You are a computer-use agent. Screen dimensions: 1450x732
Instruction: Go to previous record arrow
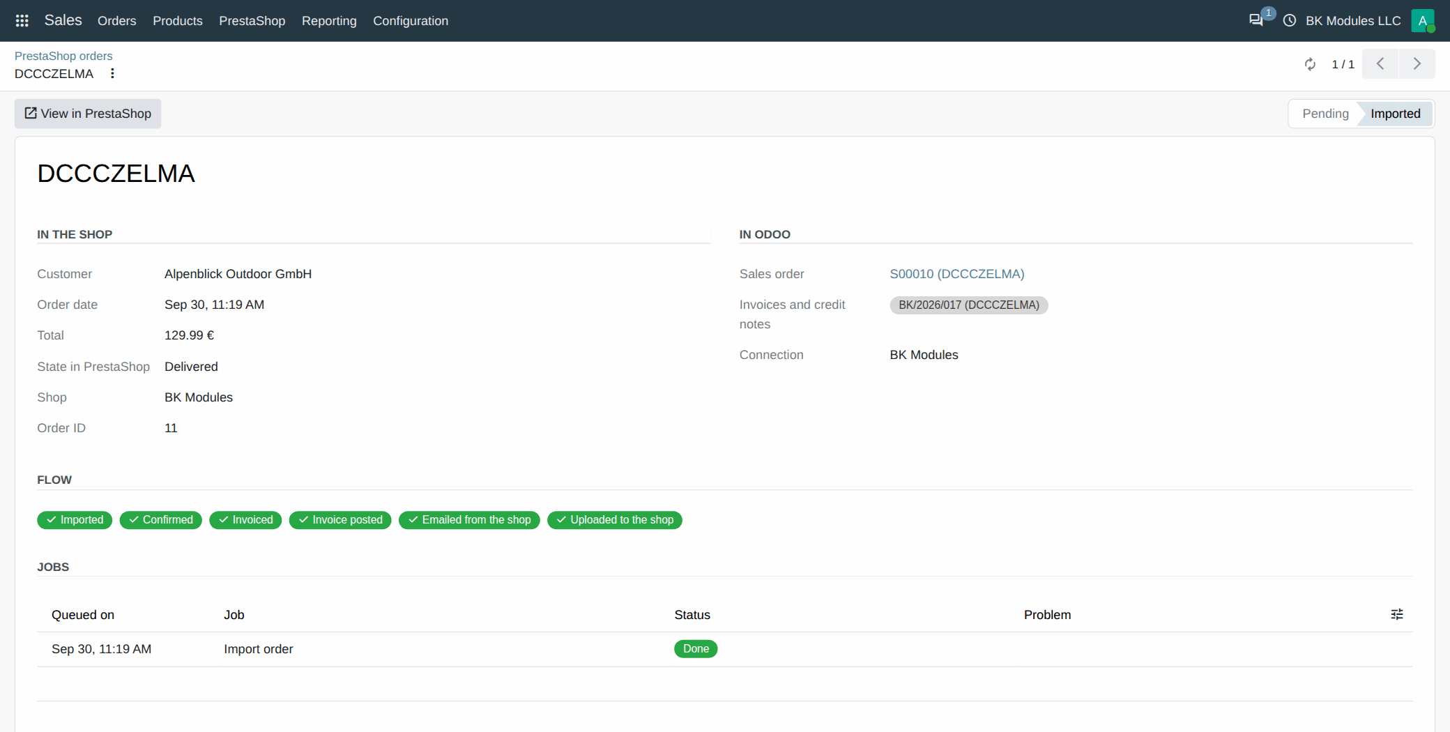point(1380,64)
